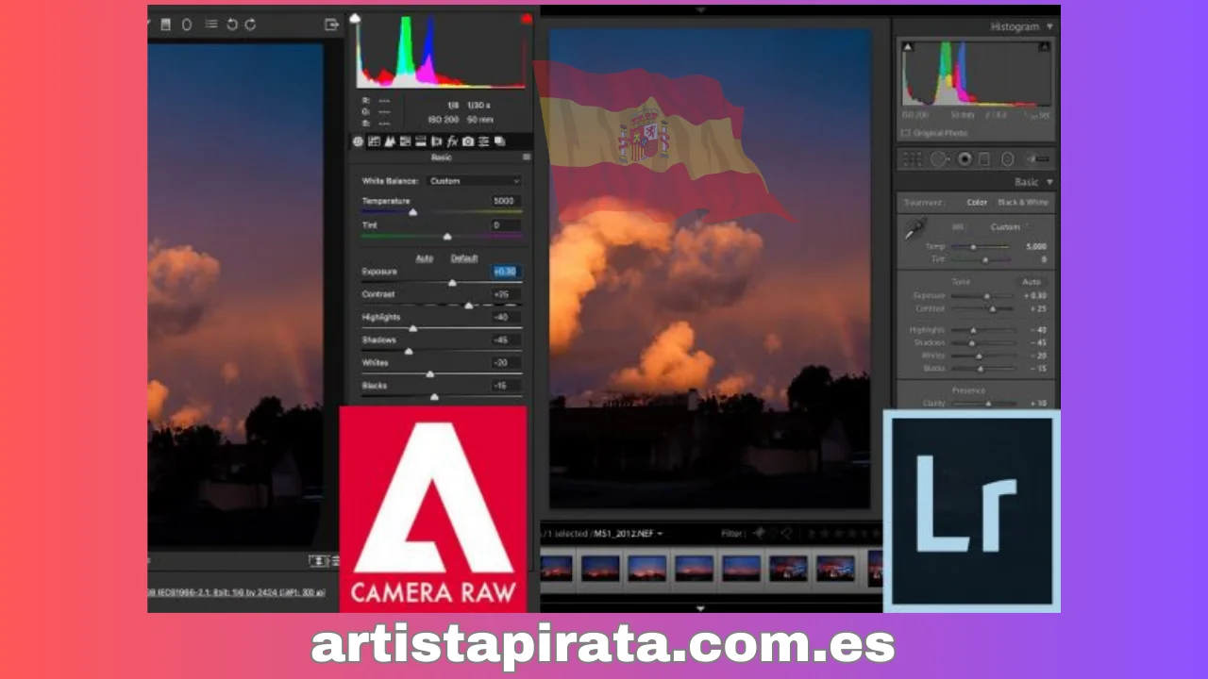Select Lightroom Adjustment Brush tool

point(1037,159)
